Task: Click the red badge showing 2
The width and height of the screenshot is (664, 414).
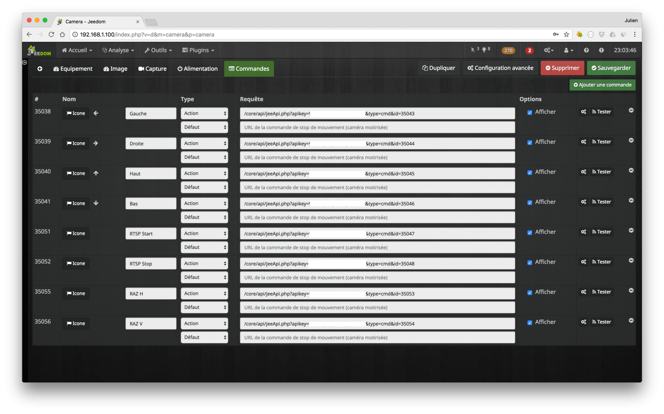Action: click(x=529, y=50)
